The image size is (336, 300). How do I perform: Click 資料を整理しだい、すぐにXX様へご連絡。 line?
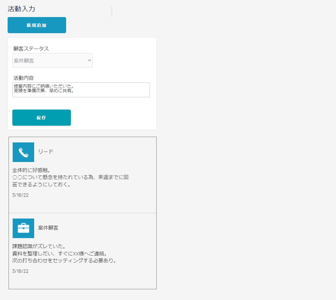click(x=59, y=254)
